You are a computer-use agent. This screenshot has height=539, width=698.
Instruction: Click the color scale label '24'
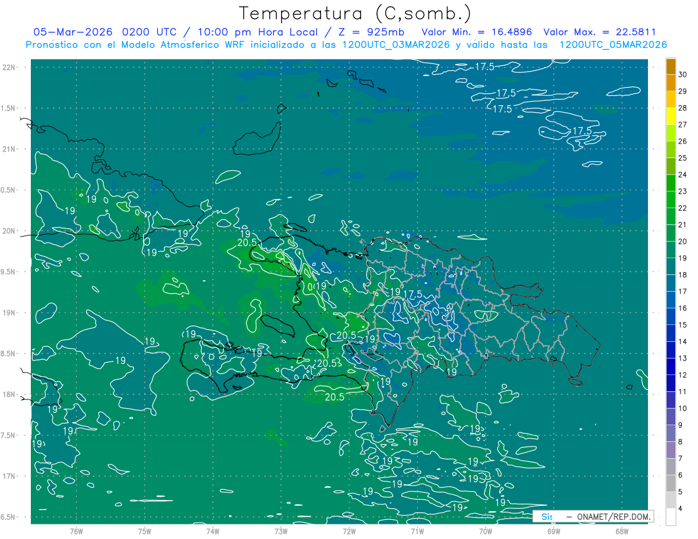click(x=683, y=174)
